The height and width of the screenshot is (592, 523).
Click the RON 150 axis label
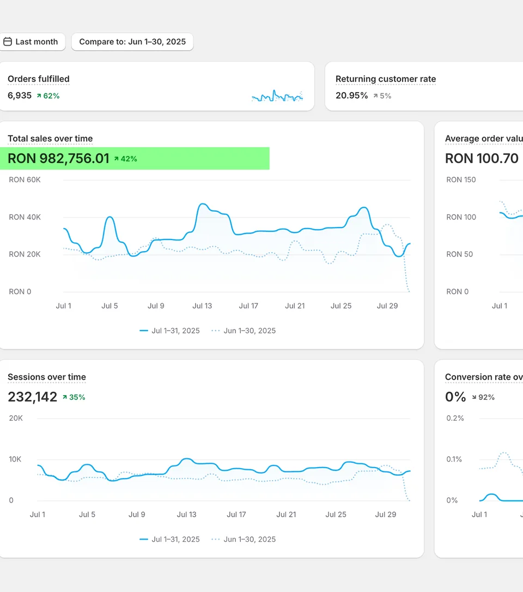461,180
